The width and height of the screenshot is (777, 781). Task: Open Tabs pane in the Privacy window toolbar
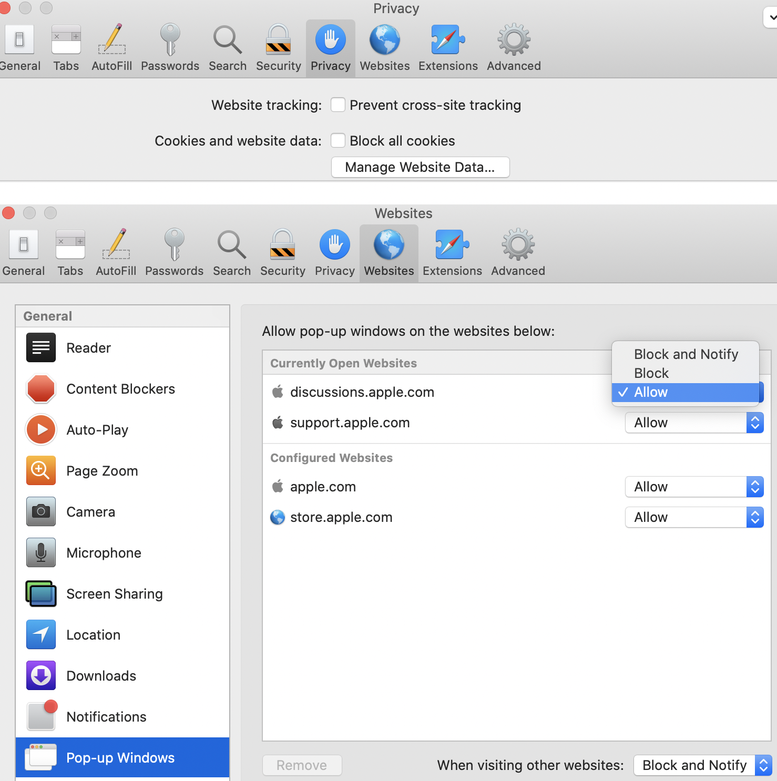point(66,48)
